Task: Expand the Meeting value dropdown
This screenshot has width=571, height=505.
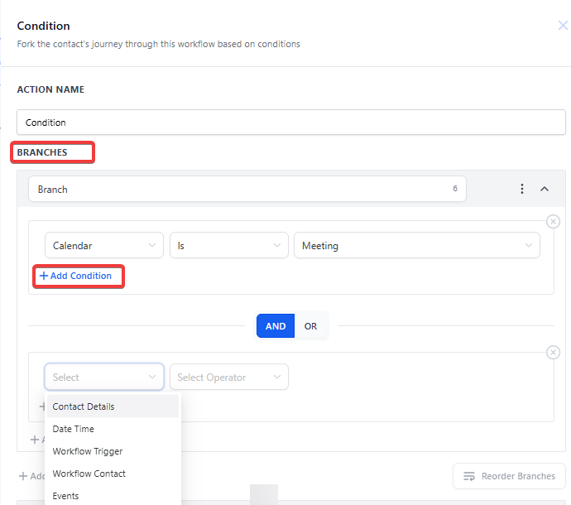Action: tap(416, 245)
